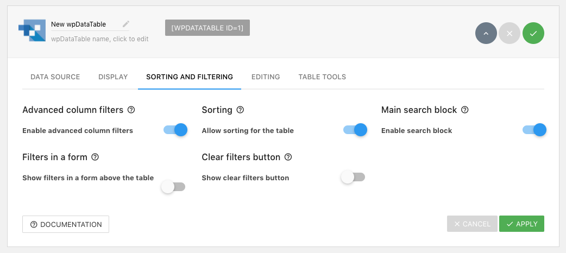The width and height of the screenshot is (566, 253).
Task: Click the green checkmark apply icon
Action: tap(533, 33)
